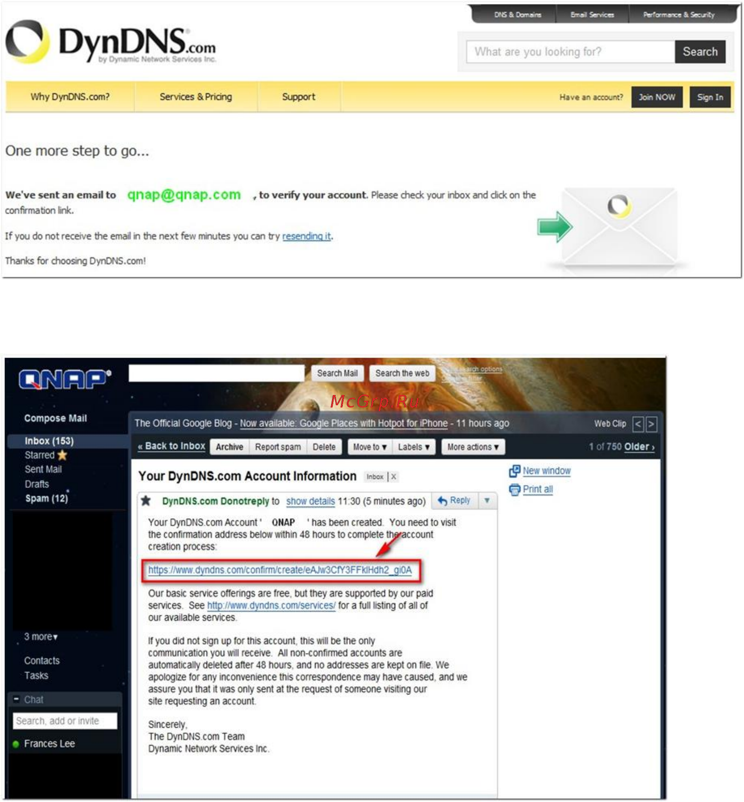The image size is (744, 802).
Task: Open Contacts
Action: (x=42, y=661)
